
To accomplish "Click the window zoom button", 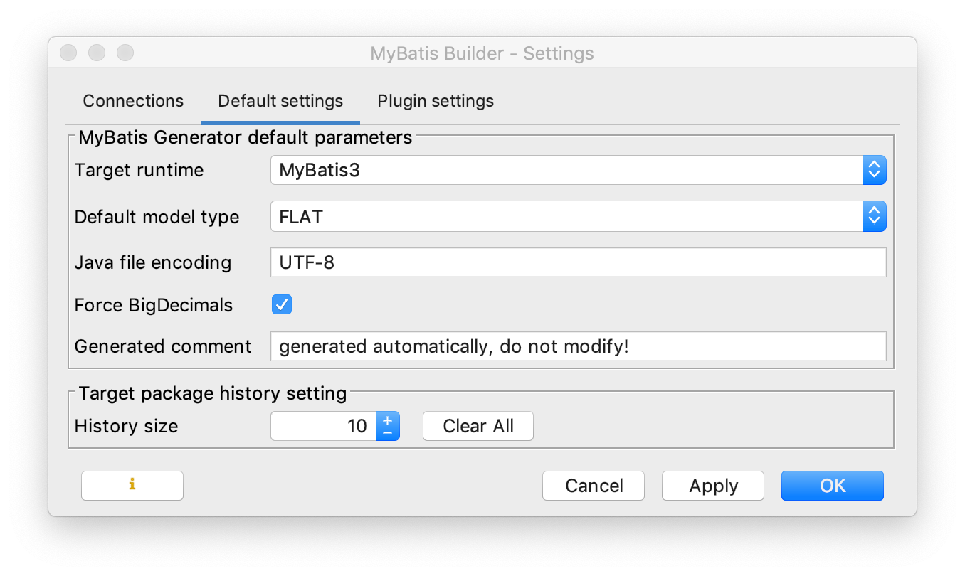I will [125, 53].
